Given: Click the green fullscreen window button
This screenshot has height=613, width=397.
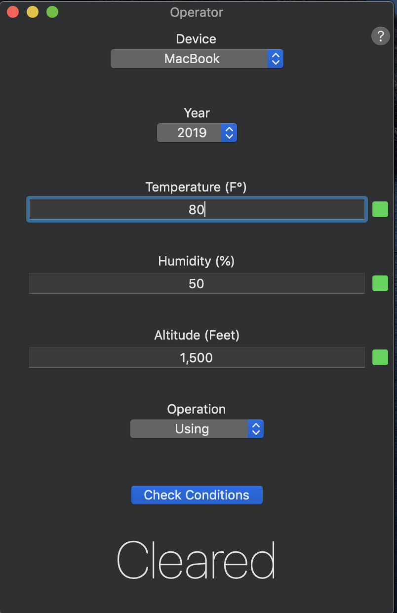Looking at the screenshot, I should click(52, 12).
